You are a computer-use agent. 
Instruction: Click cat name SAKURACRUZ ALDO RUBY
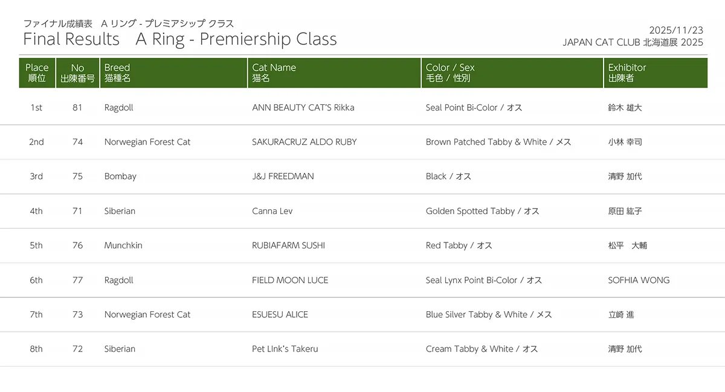click(x=304, y=142)
